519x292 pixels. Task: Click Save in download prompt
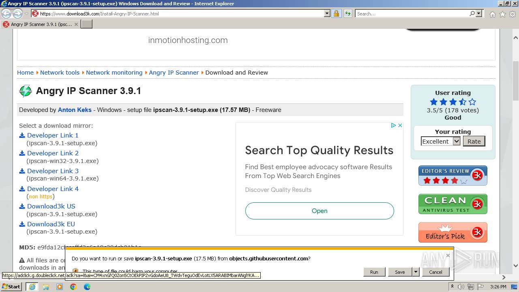(400, 272)
